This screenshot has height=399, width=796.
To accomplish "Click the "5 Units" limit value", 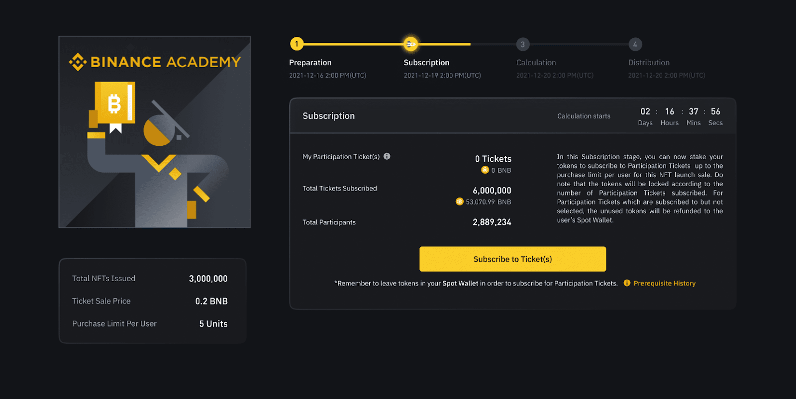I will tap(213, 324).
